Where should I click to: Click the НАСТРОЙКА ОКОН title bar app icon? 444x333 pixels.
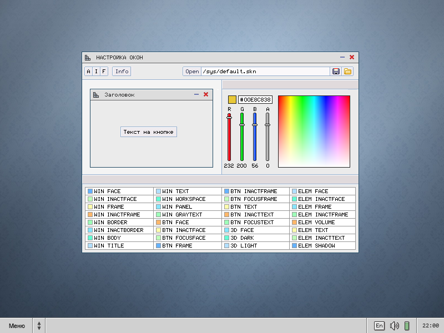click(x=88, y=58)
